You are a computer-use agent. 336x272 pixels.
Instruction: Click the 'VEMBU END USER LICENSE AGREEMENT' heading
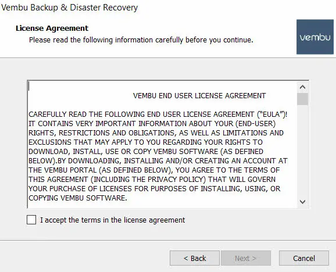(x=199, y=96)
